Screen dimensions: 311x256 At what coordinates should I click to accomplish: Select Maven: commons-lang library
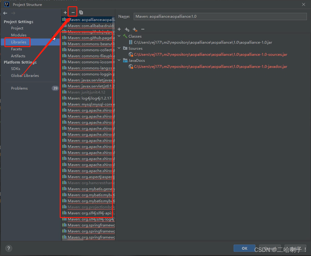pos(88,68)
